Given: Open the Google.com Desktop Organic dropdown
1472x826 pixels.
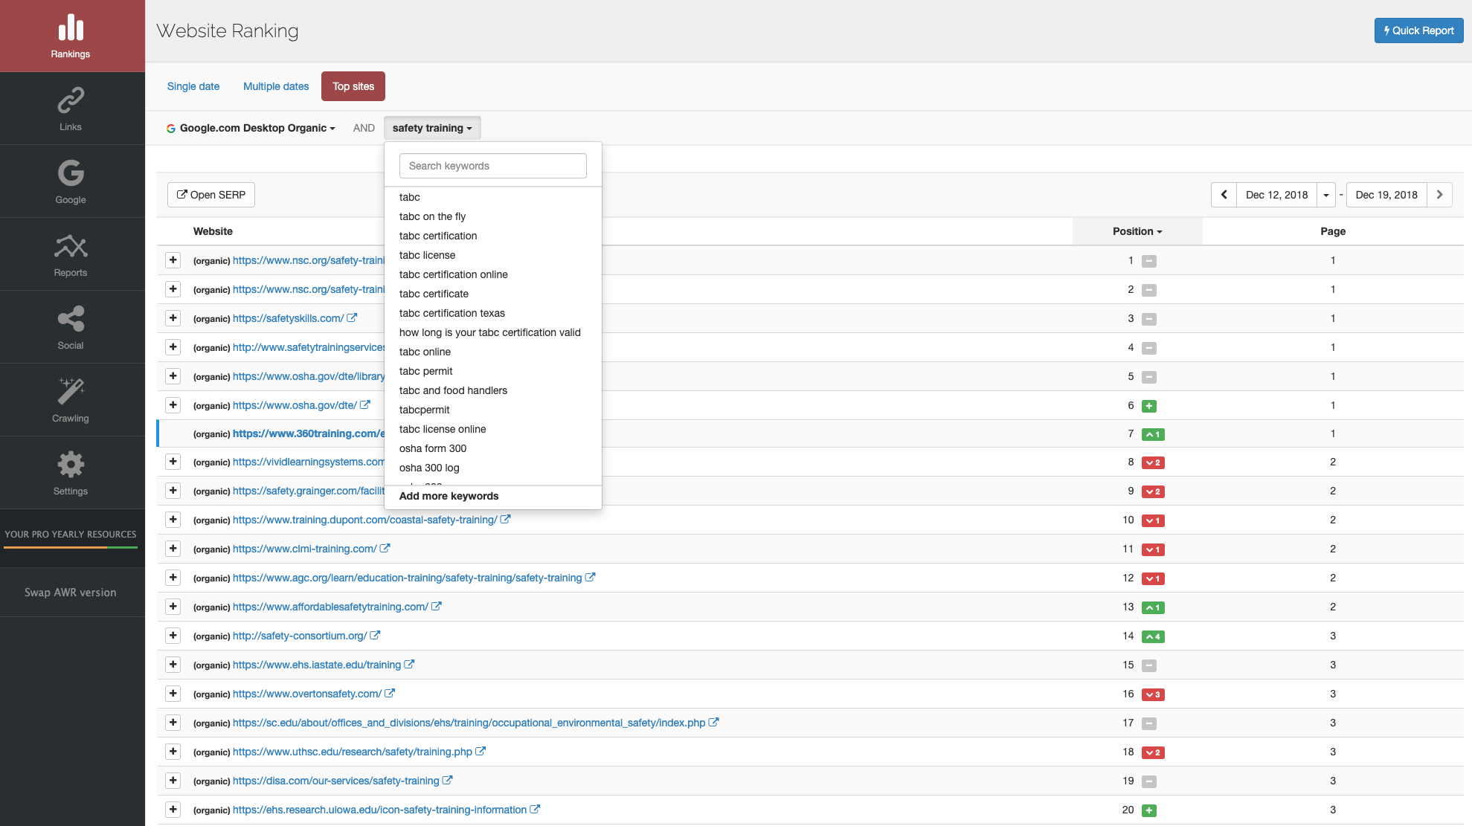Looking at the screenshot, I should (253, 127).
